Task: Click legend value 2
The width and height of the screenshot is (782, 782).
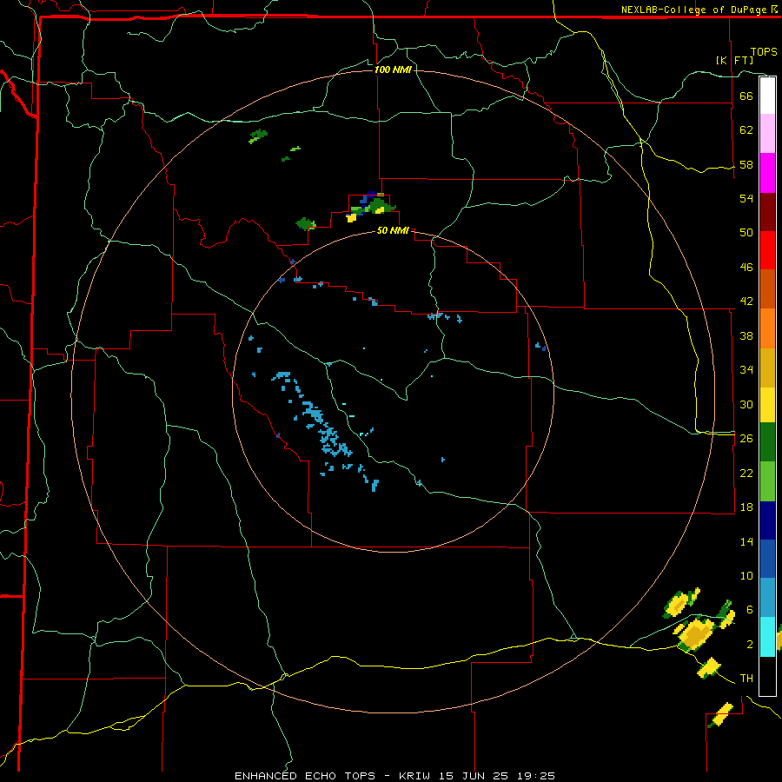Action: click(749, 645)
